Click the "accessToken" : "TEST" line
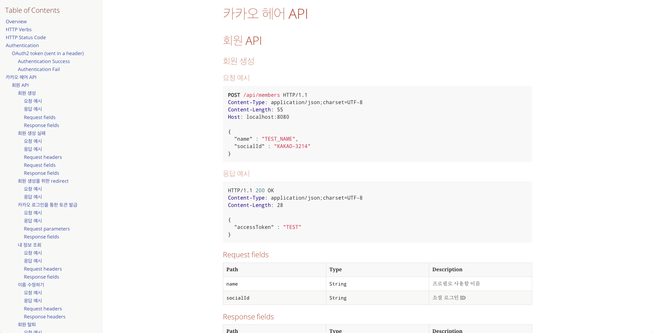The width and height of the screenshot is (653, 333). [268, 227]
